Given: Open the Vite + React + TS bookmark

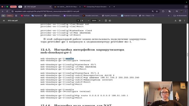Looking at the screenshot, I should pyautogui.click(x=146, y=16).
